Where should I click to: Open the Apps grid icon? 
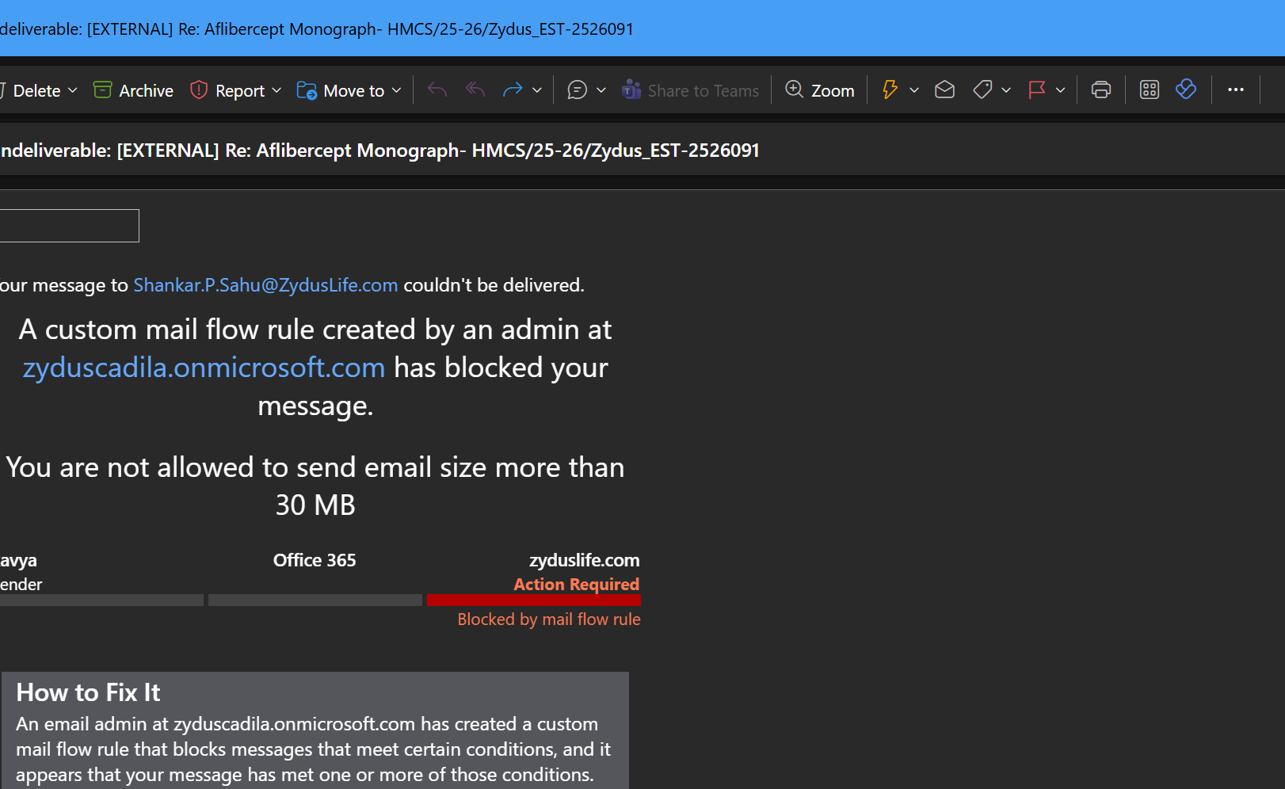[x=1149, y=90]
